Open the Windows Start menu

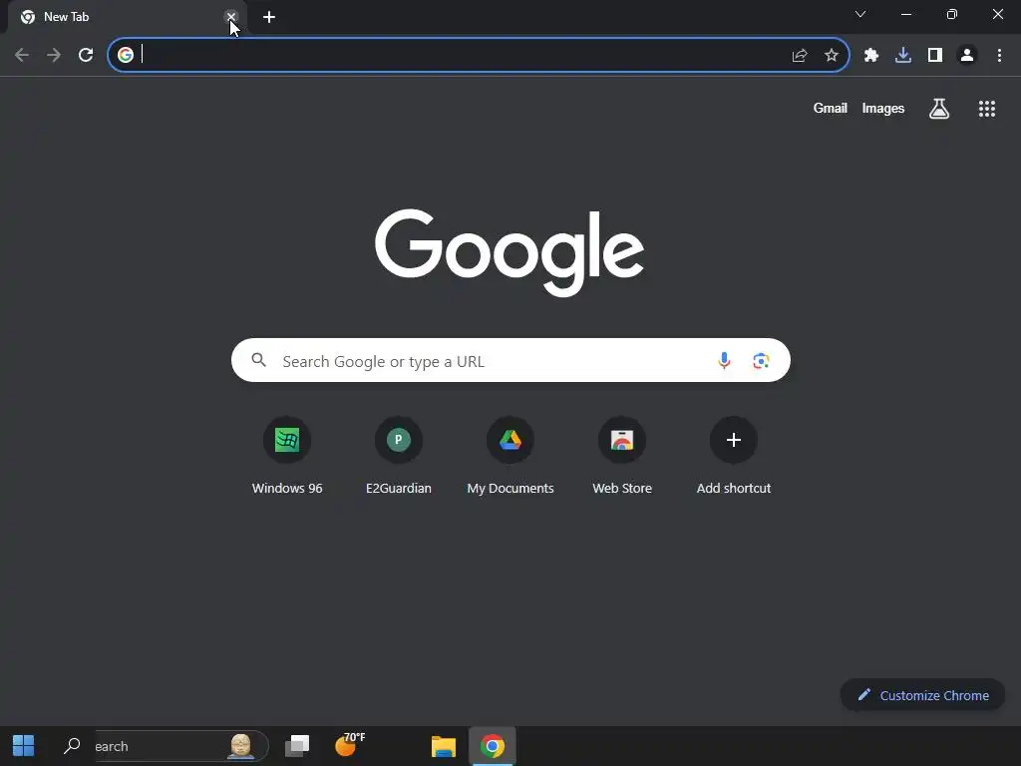pos(24,746)
